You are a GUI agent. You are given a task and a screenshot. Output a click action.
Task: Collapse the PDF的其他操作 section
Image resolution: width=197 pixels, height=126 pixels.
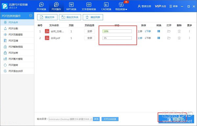[31, 16]
